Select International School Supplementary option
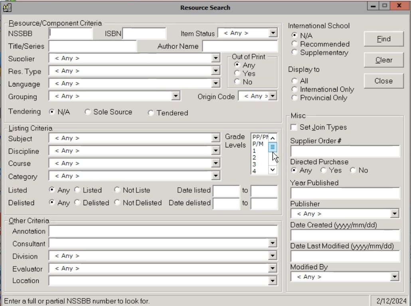The image size is (411, 306). [294, 52]
